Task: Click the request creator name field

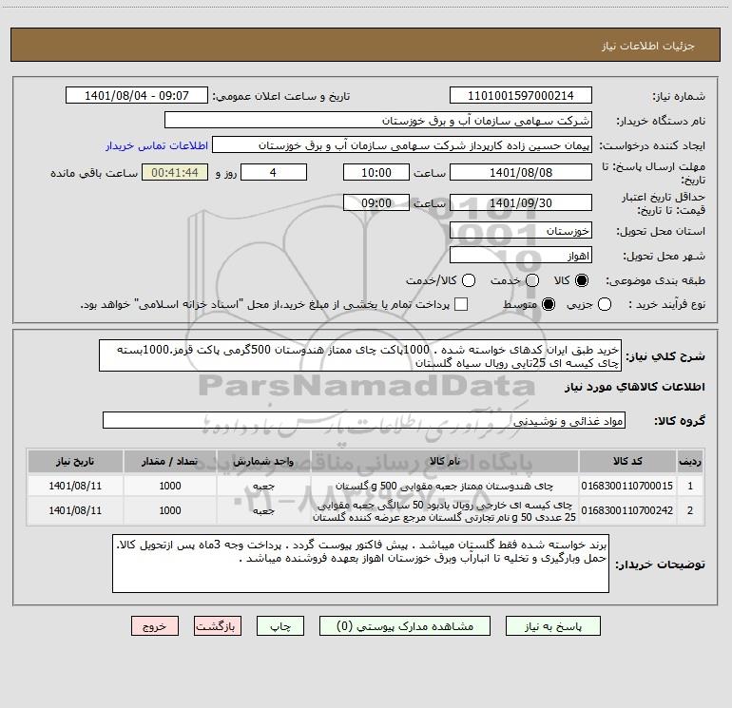Action: coord(402,145)
